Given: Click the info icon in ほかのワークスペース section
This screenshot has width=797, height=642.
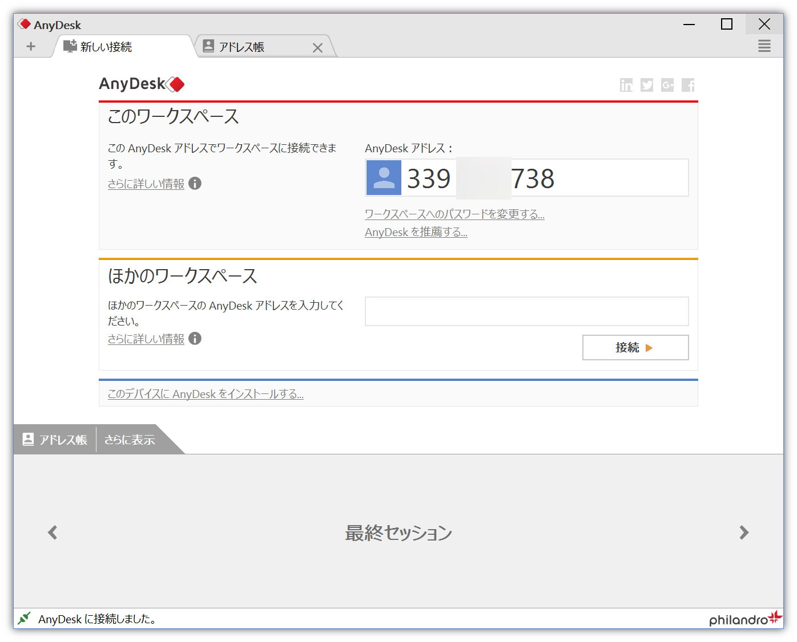Looking at the screenshot, I should click(195, 339).
